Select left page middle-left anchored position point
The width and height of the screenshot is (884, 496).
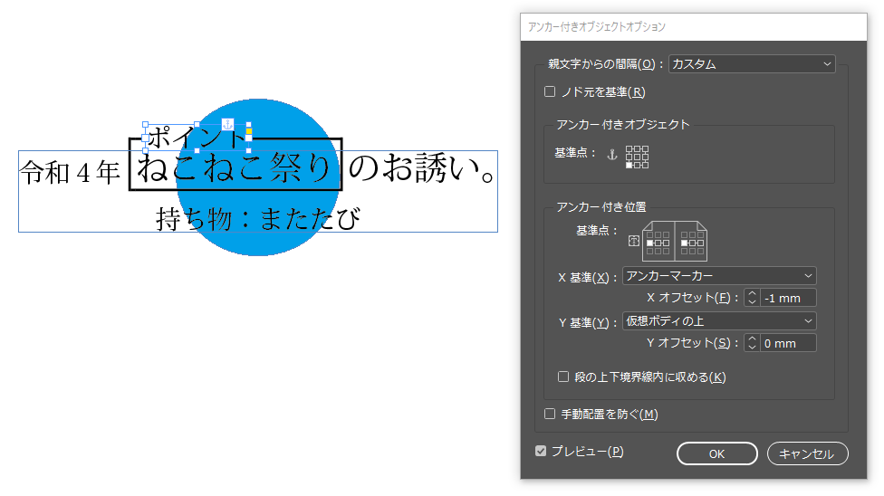(x=650, y=243)
